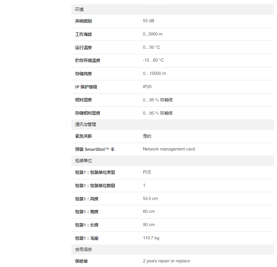Click the 通讯与管理 section header
Screen dimensions: 277x267
(x=85, y=125)
